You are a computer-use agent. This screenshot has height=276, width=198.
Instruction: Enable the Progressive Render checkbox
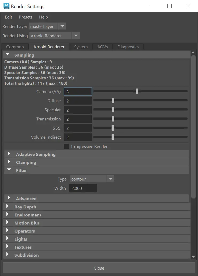(66, 146)
